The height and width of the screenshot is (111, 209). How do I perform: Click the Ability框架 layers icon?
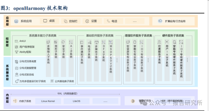tap(16, 52)
